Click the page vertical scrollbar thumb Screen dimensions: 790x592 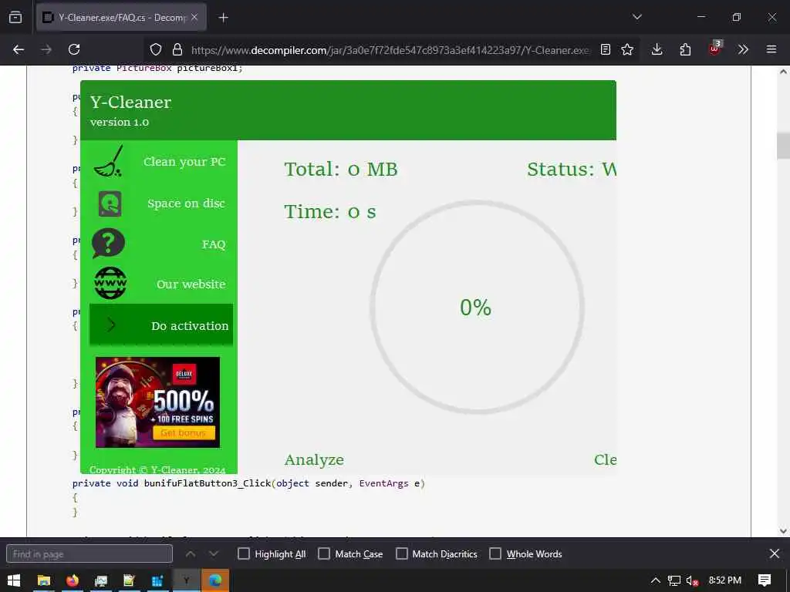(x=783, y=146)
